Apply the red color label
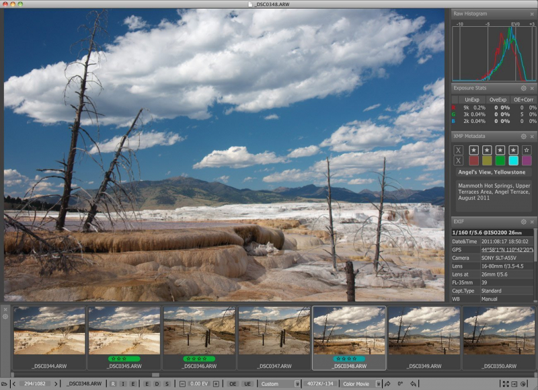538x390 pixels. 473,161
